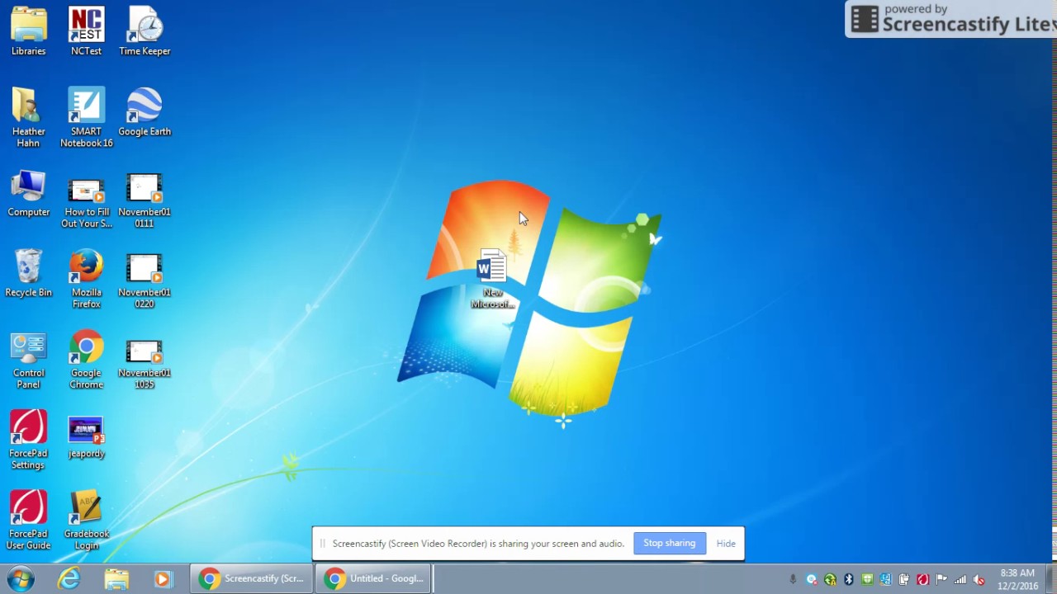Select the November01 1035 video file
The height and width of the screenshot is (594, 1057).
(145, 361)
